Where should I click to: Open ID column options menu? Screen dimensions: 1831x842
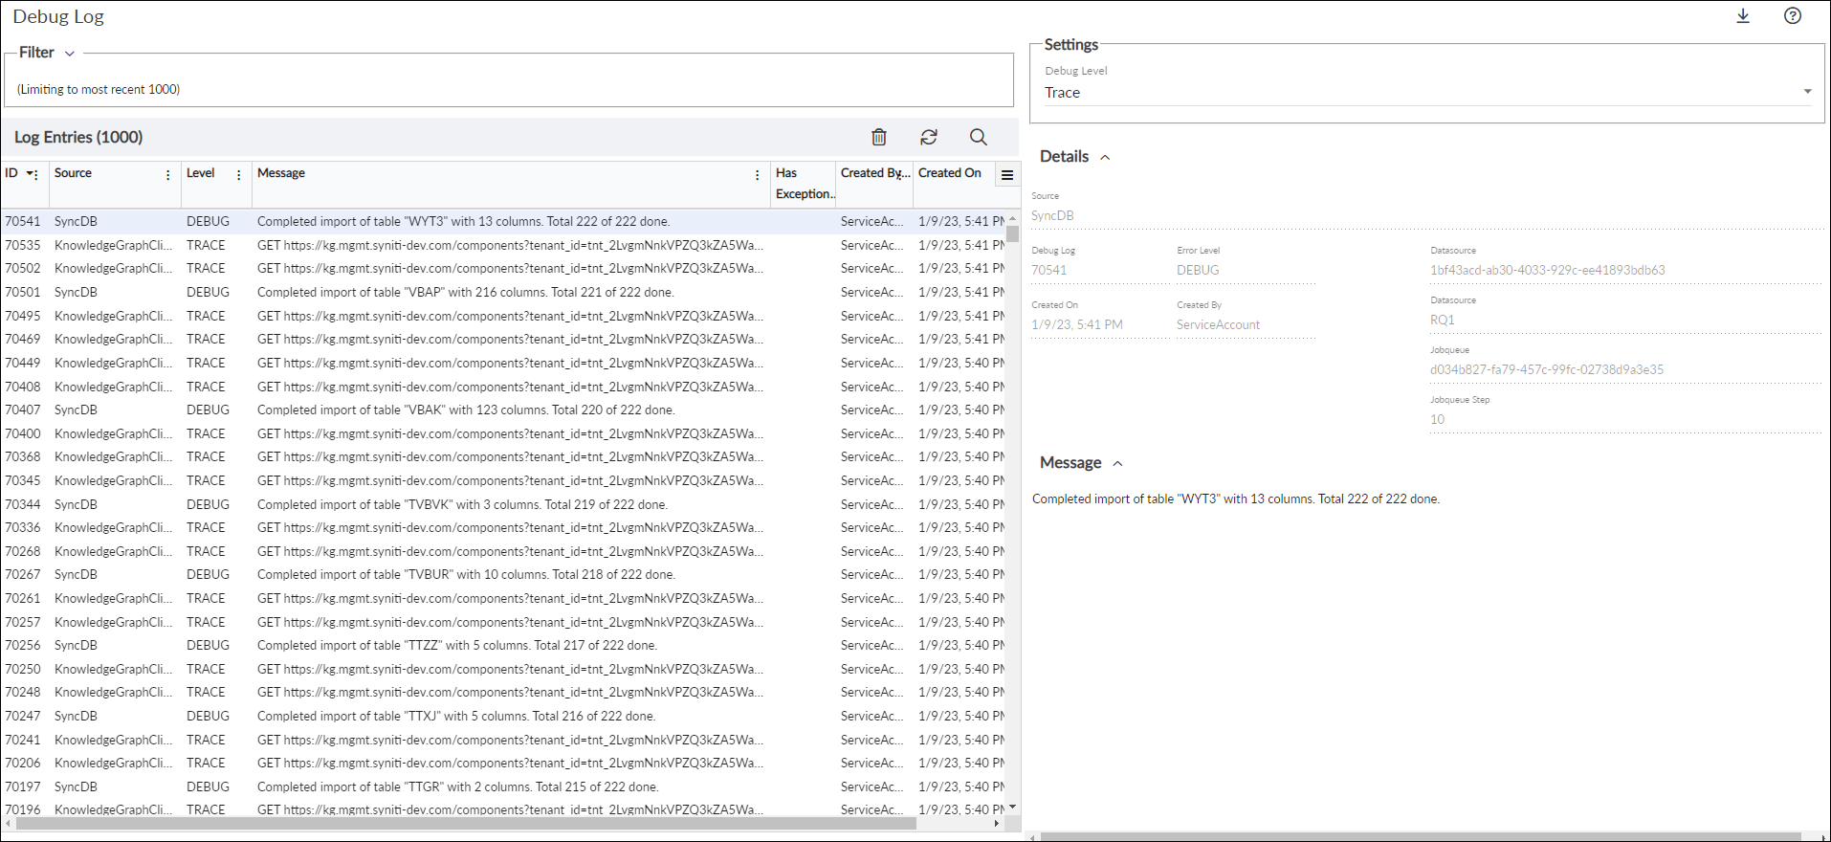[x=36, y=174]
